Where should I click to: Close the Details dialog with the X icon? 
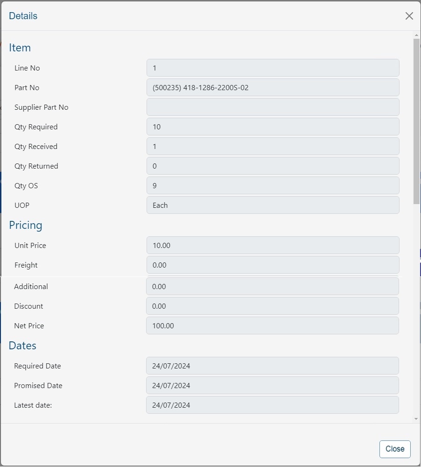(x=409, y=16)
